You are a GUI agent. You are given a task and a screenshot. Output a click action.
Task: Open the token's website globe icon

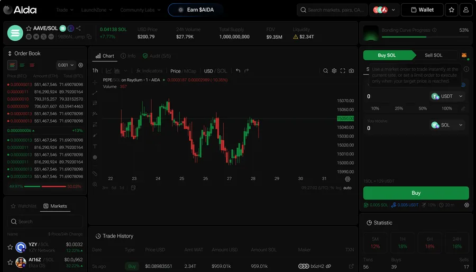pyautogui.click(x=29, y=37)
